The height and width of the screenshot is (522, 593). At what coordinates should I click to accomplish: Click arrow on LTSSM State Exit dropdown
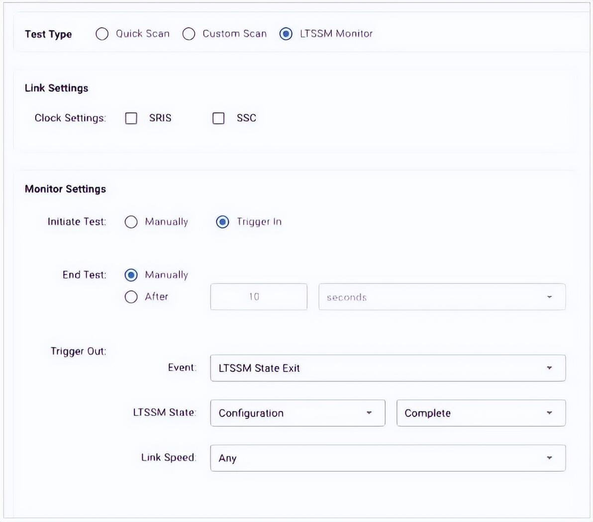point(549,368)
